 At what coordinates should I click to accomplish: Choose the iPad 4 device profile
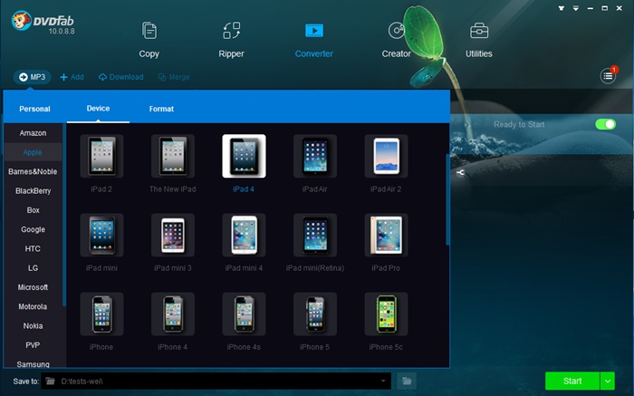(244, 156)
